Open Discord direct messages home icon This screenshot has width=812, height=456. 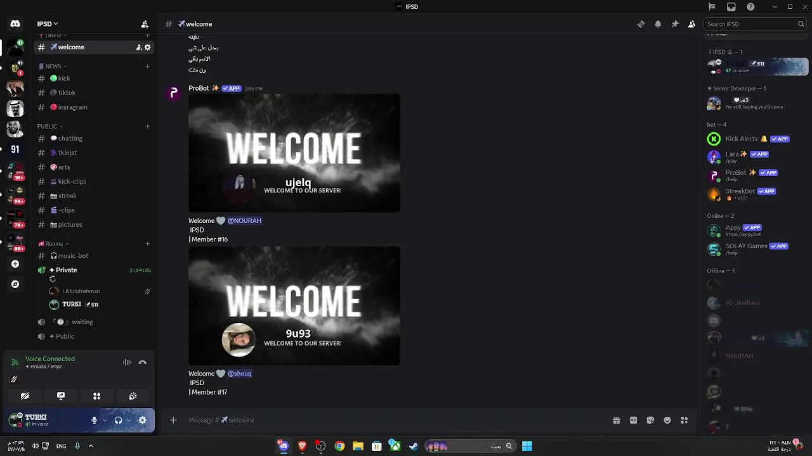click(x=15, y=24)
